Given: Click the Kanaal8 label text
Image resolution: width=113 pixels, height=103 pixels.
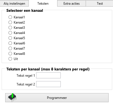Looking at the screenshot, I should coord(19,54).
